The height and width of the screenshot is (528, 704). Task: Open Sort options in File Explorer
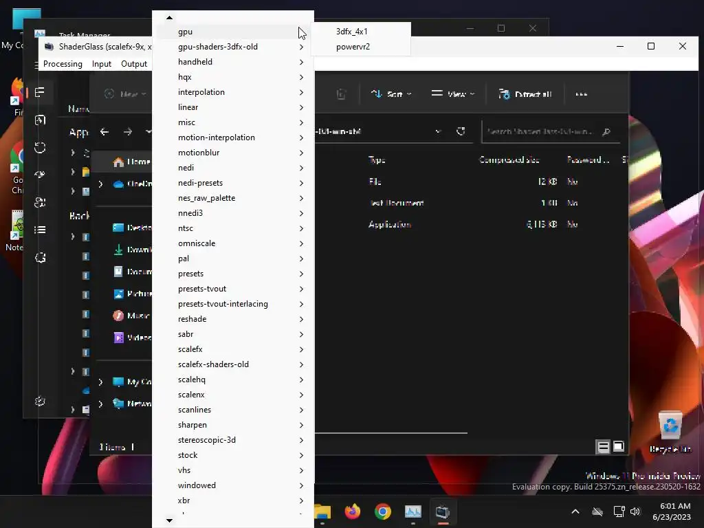[391, 93]
